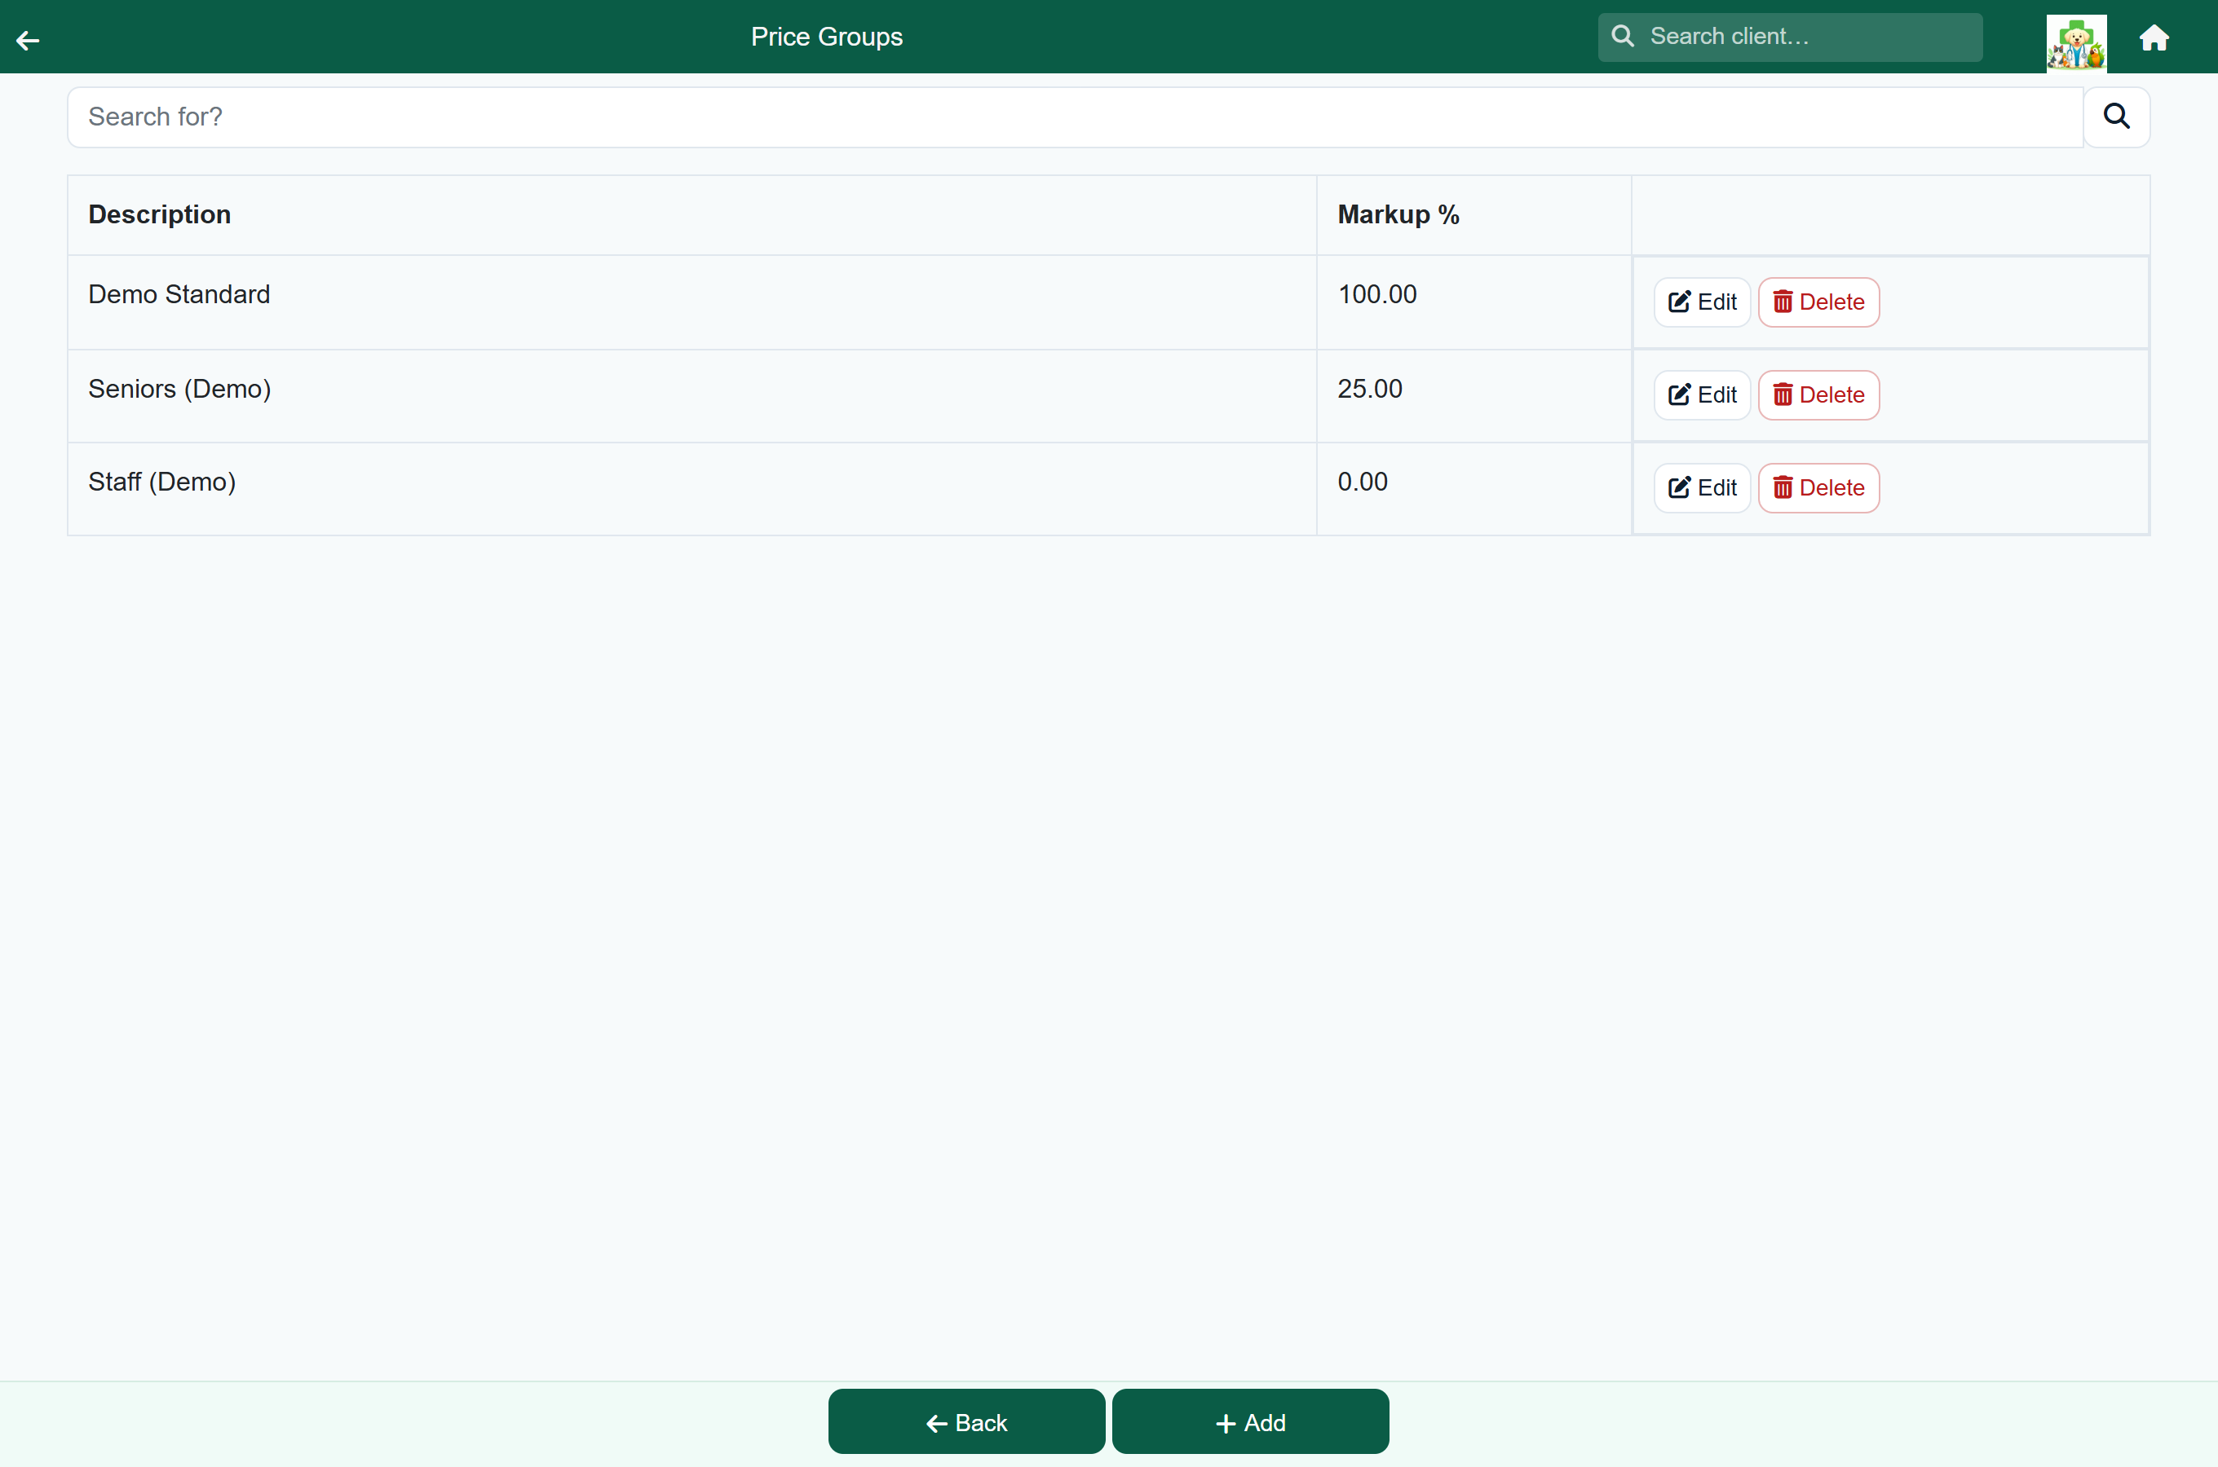Image resolution: width=2218 pixels, height=1467 pixels.
Task: Click the Back button at bottom
Action: click(x=965, y=1421)
